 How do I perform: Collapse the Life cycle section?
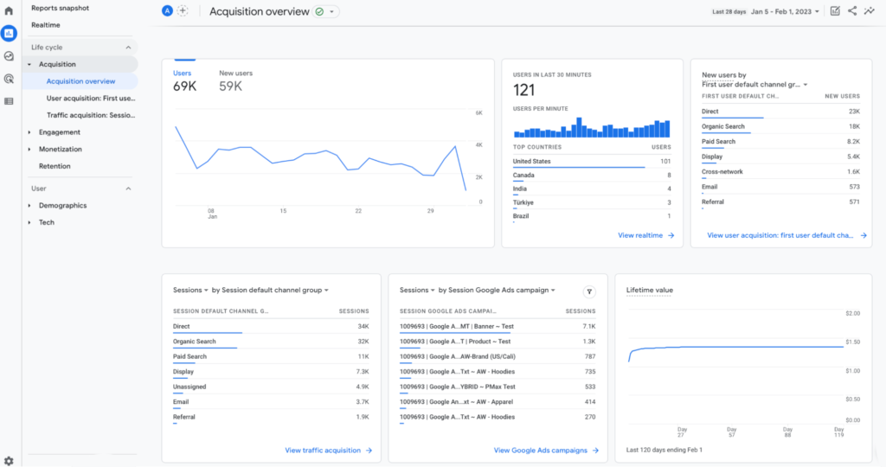point(128,48)
